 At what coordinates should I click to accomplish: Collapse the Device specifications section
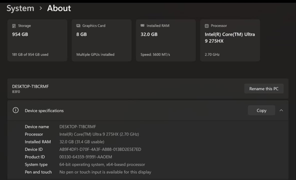[x=281, y=110]
